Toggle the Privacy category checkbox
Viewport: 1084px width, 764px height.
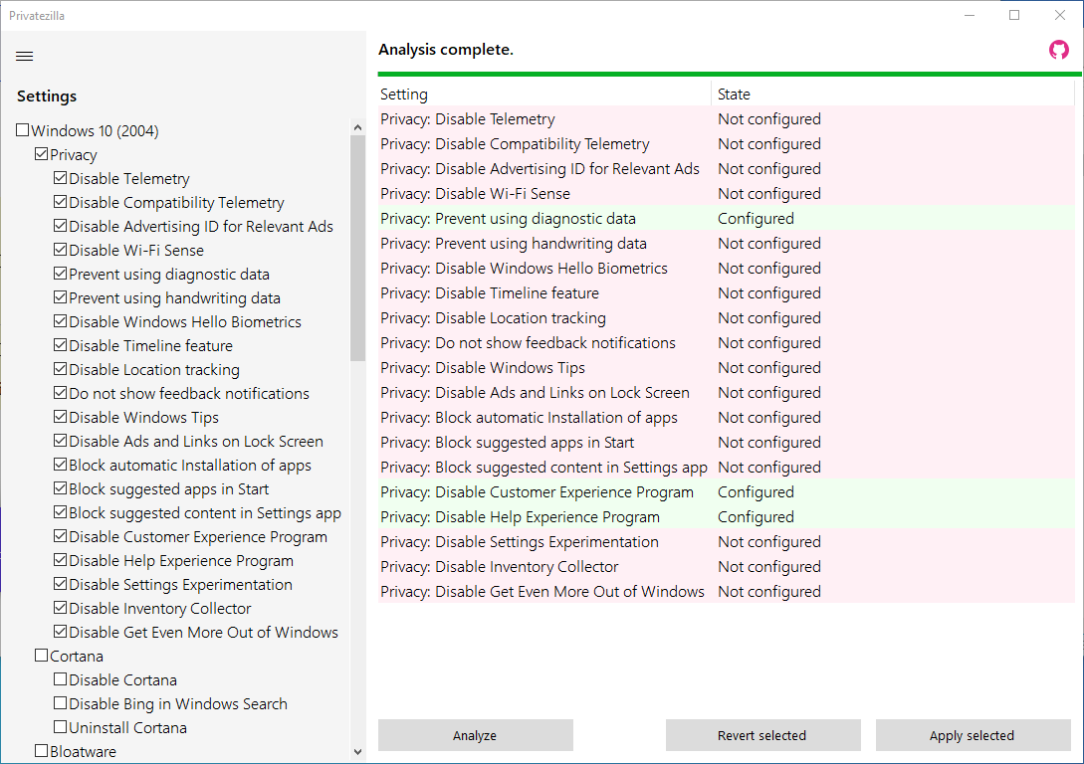[42, 155]
